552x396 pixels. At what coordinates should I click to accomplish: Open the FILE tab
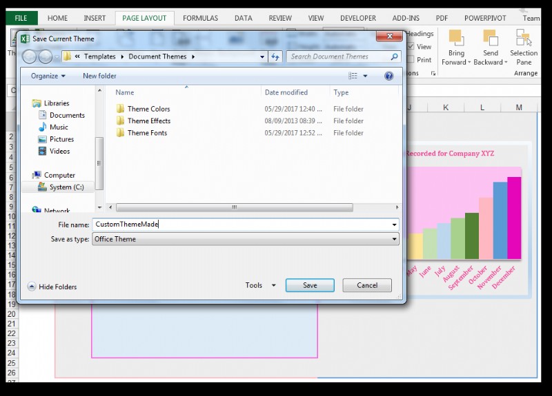point(21,18)
